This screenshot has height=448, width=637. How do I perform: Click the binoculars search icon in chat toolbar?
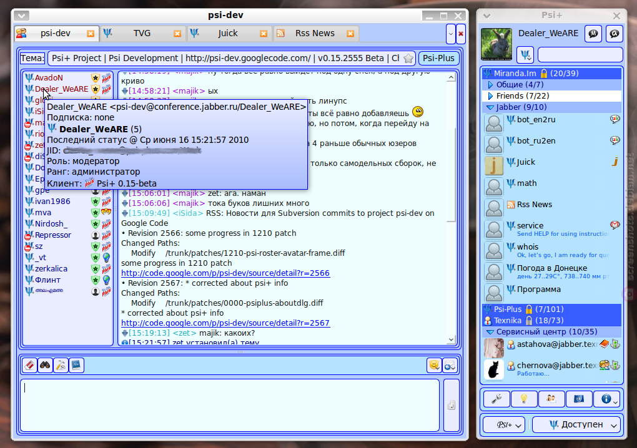[x=45, y=365]
